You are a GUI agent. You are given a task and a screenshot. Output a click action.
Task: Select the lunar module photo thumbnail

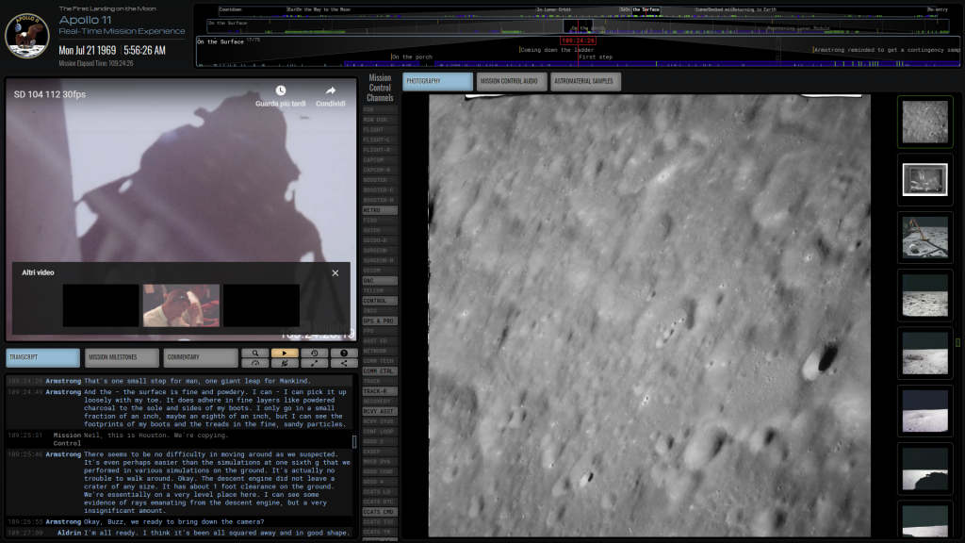click(x=924, y=237)
